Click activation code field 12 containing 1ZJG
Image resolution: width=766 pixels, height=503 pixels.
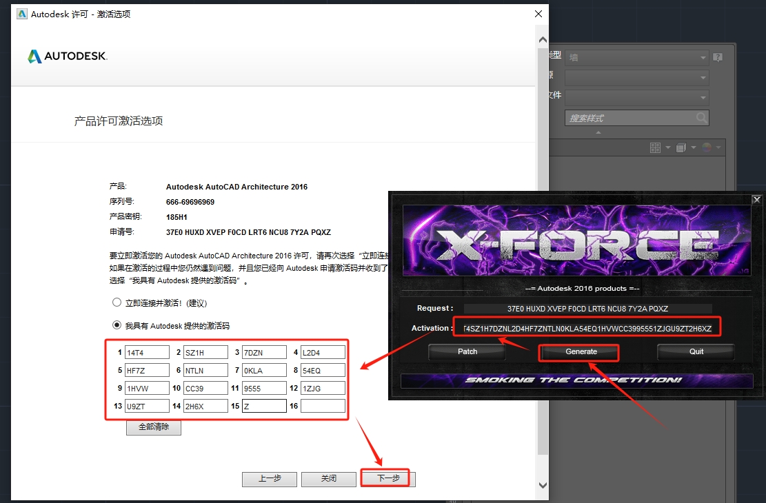pyautogui.click(x=323, y=388)
